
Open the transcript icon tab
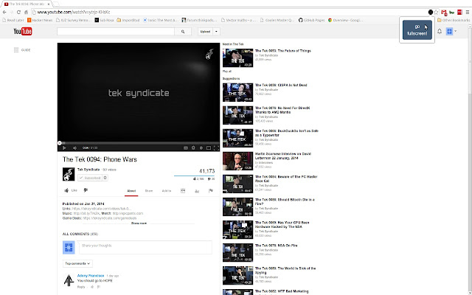pyautogui.click(x=183, y=191)
